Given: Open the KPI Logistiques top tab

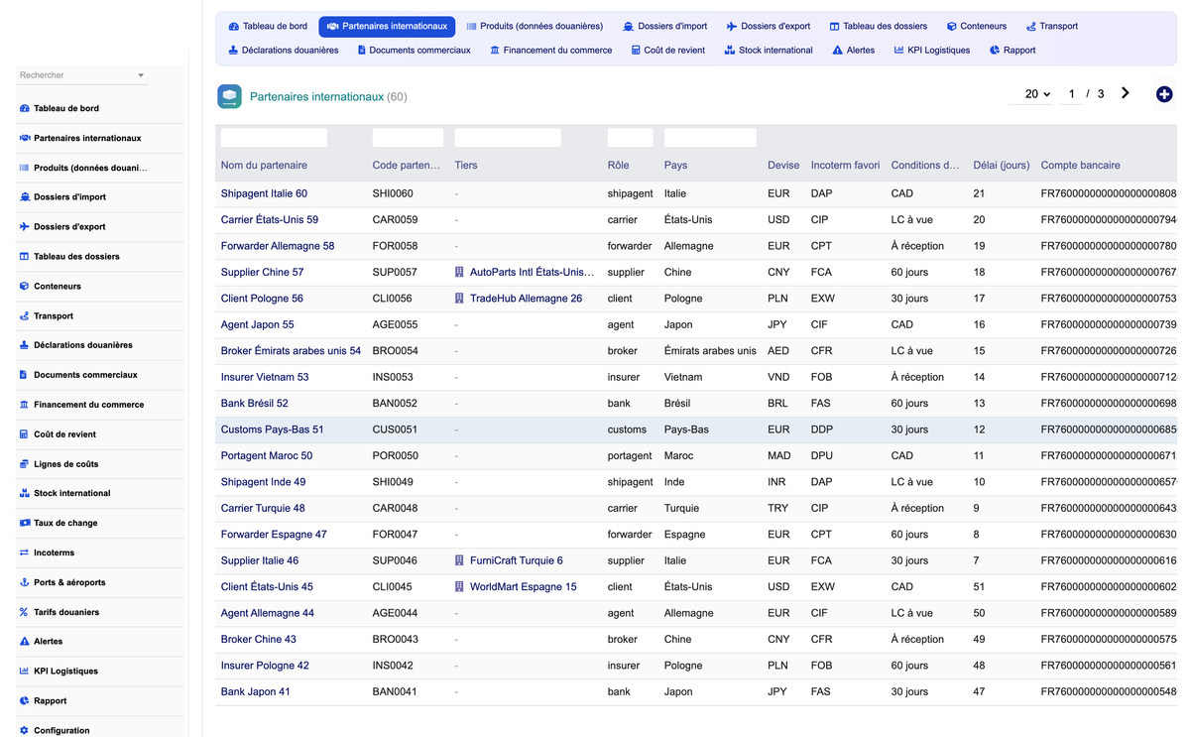Looking at the screenshot, I should 932,51.
